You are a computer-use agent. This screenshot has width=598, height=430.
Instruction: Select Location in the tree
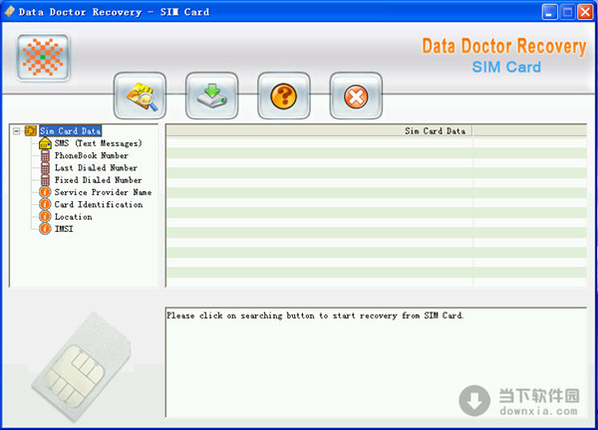73,216
